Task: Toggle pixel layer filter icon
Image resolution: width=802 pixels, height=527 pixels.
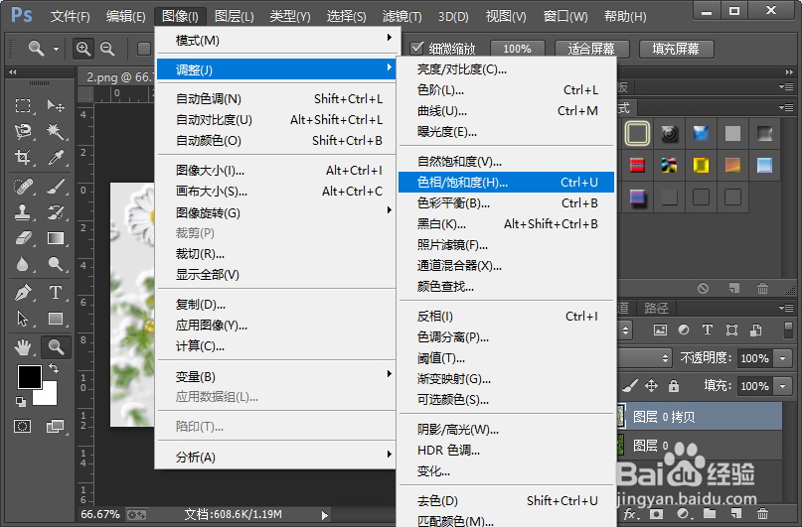Action: pos(660,329)
